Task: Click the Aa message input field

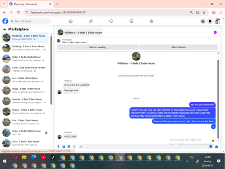Action: 143,146
